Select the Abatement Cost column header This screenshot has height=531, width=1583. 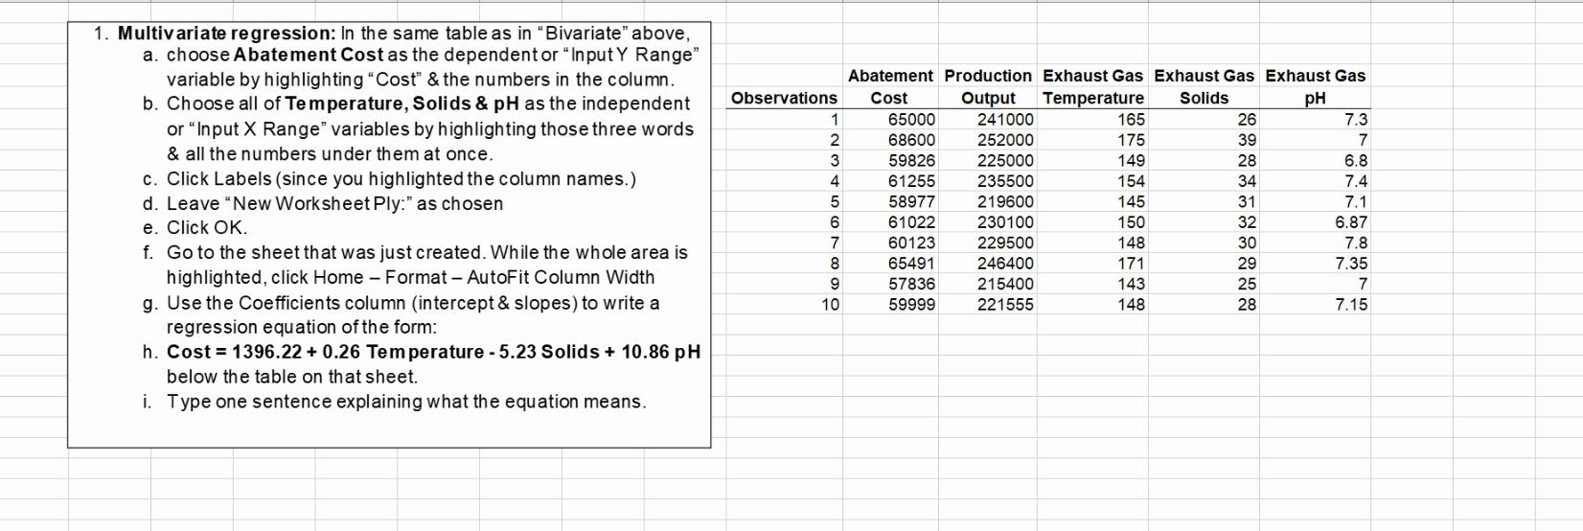click(x=890, y=86)
